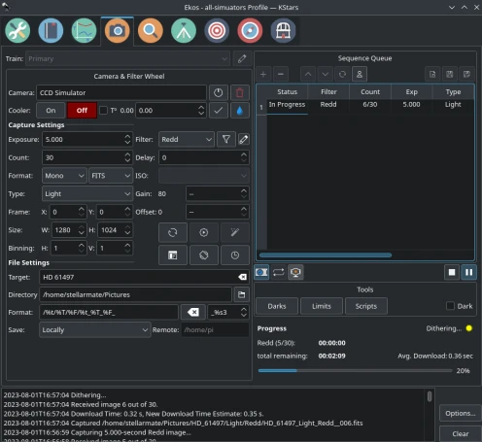Open the Filter Redd dropdown
The height and width of the screenshot is (442, 482).
click(x=187, y=140)
